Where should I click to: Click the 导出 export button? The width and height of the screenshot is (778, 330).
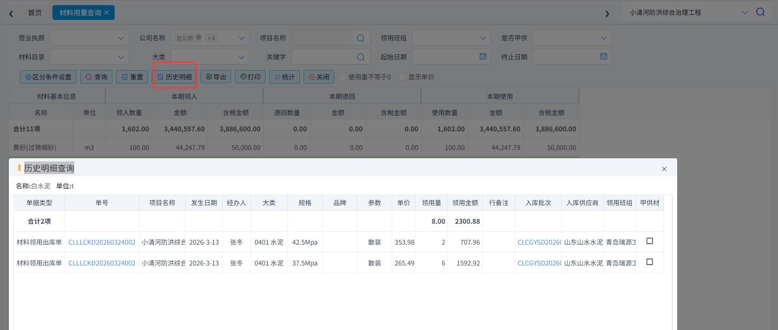click(x=216, y=77)
